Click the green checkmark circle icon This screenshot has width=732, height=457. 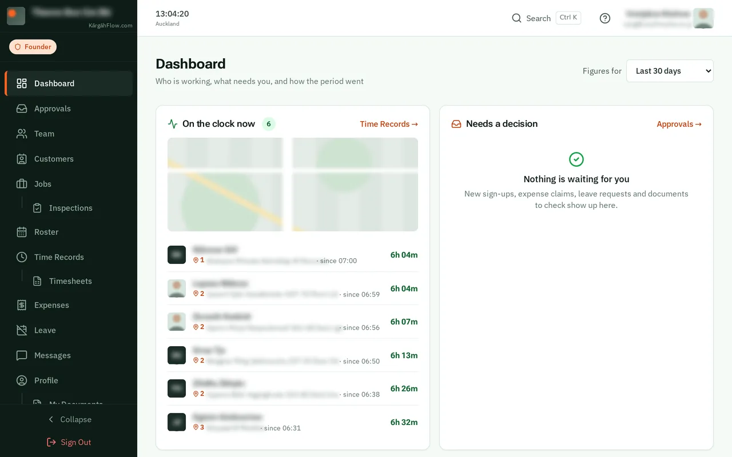pyautogui.click(x=576, y=159)
